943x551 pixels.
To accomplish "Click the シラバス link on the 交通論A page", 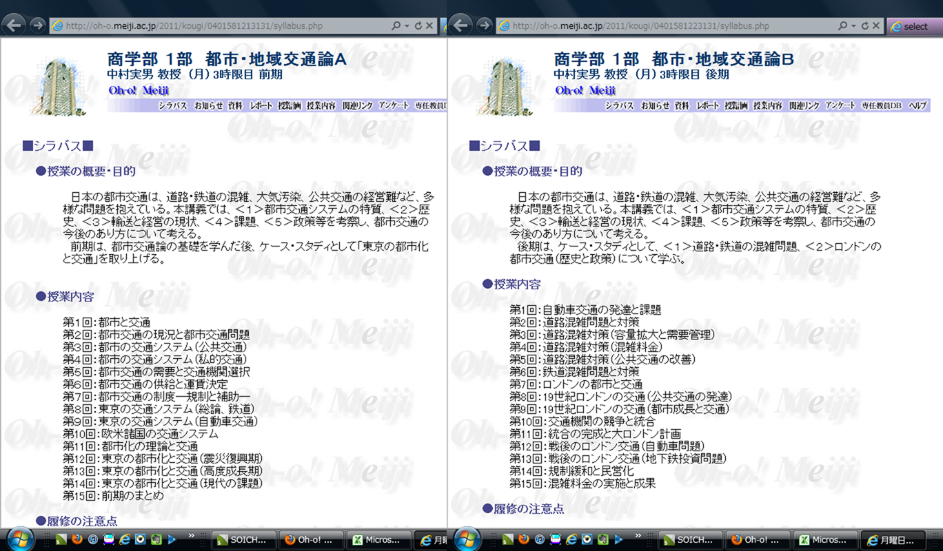I will [x=172, y=106].
